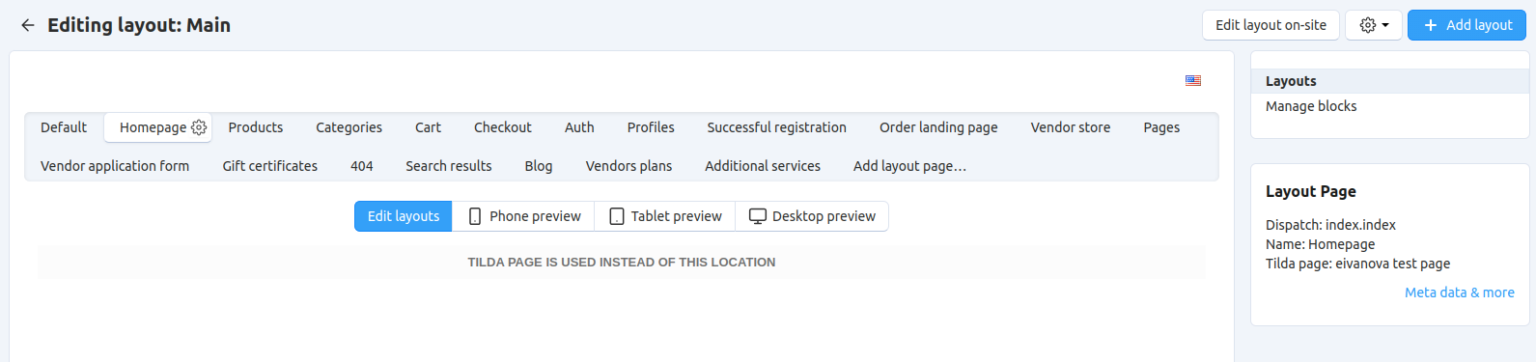Open Manage blocks in sidebar
1536x362 pixels.
tap(1311, 106)
